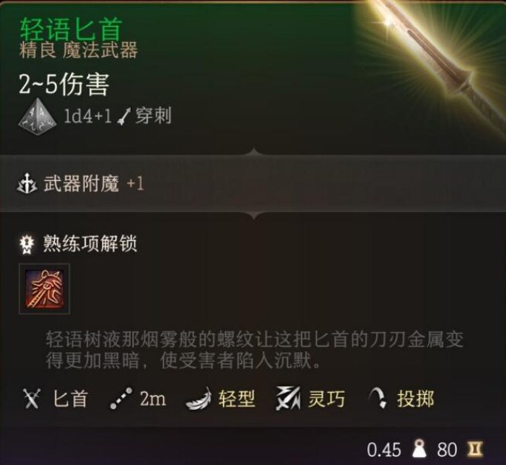
Task: Click the weight icon next to 0.45
Action: point(420,448)
